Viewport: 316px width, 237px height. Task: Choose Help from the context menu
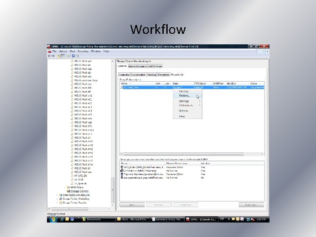(x=187, y=116)
